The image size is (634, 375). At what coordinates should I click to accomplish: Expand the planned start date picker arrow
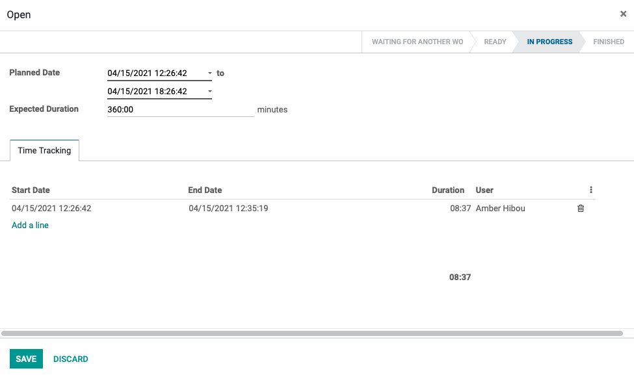click(210, 73)
